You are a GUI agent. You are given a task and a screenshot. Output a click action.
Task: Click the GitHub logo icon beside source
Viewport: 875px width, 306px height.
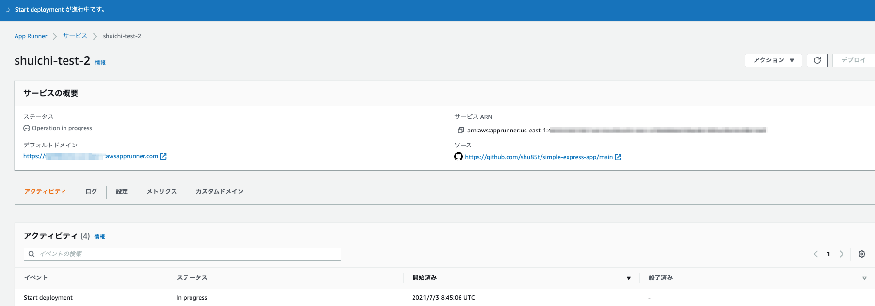coord(458,157)
